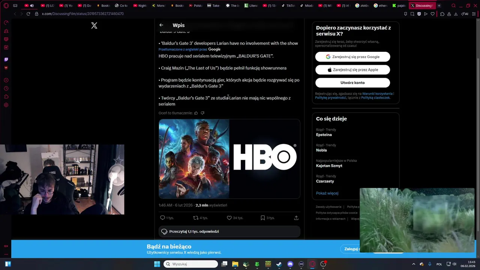Open browser downloads panel
Screen dimensions: 480x270
(x=456, y=14)
